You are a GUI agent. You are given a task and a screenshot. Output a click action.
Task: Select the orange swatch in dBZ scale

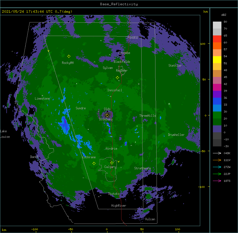click(217, 46)
